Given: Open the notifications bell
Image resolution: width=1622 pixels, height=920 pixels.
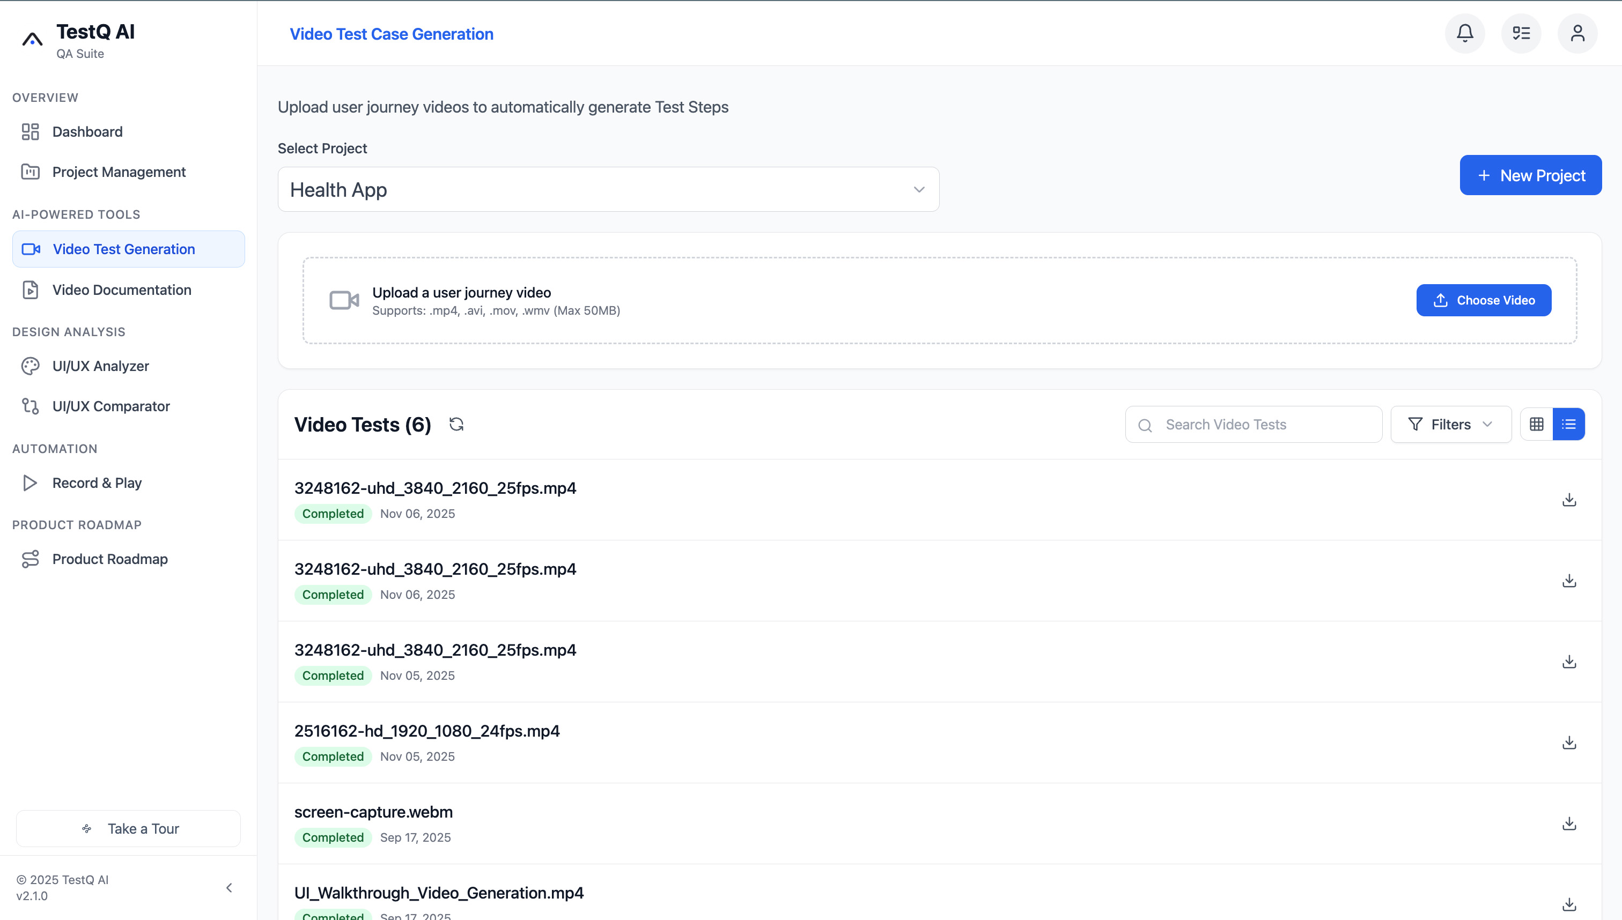Looking at the screenshot, I should tap(1465, 33).
